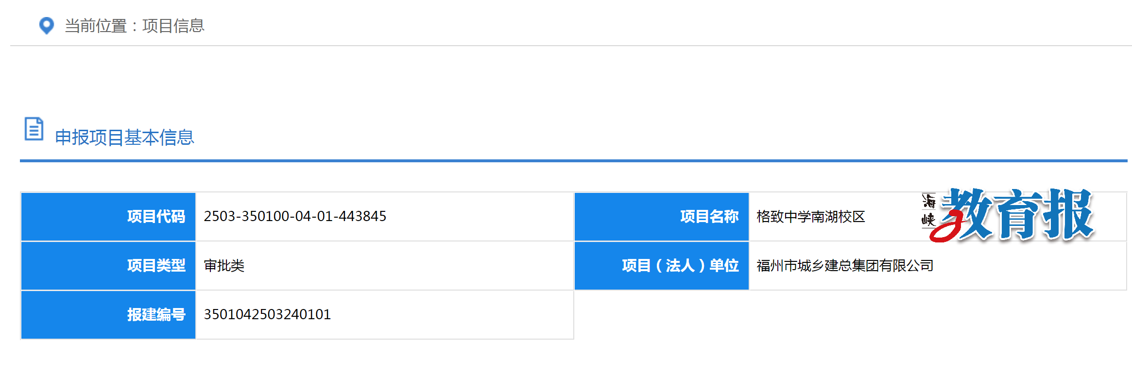The width and height of the screenshot is (1132, 378).
Task: Select project code 2503-350100-04-01-443845
Action: coord(295,216)
